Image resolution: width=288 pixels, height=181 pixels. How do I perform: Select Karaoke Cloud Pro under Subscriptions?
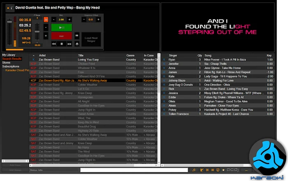coord(17,70)
